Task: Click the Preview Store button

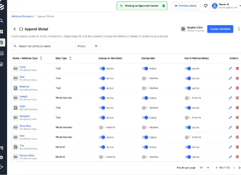Action: [185, 6]
